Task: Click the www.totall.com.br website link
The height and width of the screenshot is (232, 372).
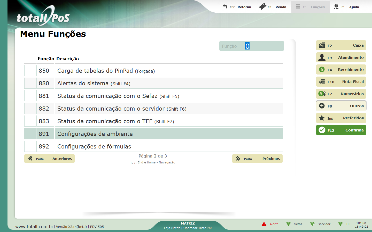Action: click(x=34, y=227)
